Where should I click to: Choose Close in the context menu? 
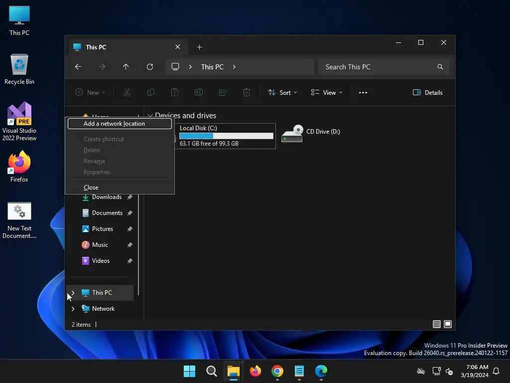(x=120, y=188)
